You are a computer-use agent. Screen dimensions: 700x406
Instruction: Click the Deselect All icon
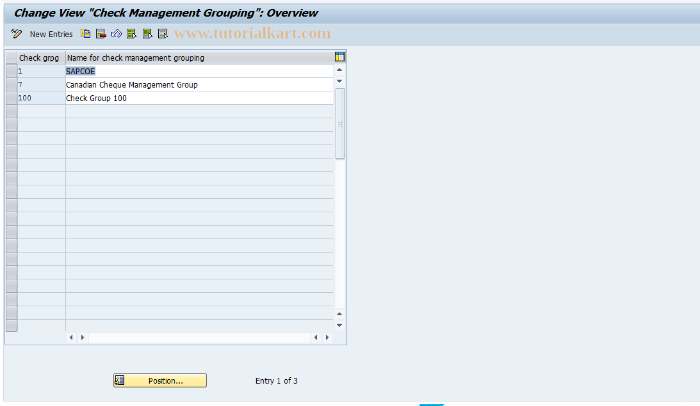163,34
